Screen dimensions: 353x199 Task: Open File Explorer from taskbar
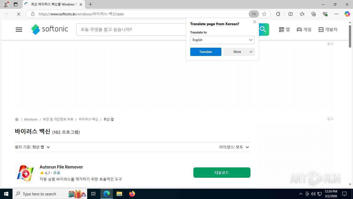pyautogui.click(x=119, y=194)
